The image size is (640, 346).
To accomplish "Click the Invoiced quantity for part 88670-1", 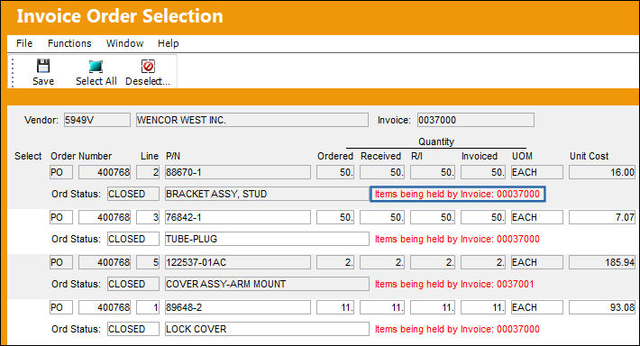I will click(x=483, y=172).
